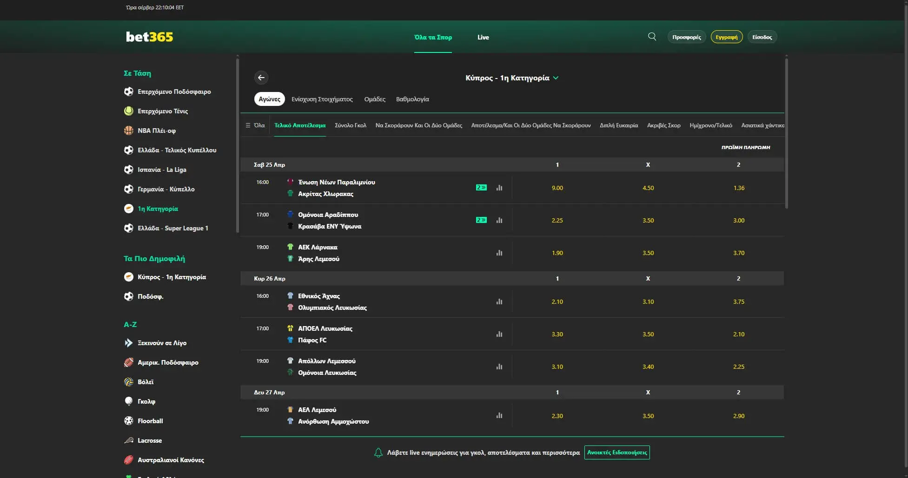Open stats icon for Ένωση Νέων Παραλιμνίου match
The width and height of the screenshot is (908, 478).
point(499,188)
